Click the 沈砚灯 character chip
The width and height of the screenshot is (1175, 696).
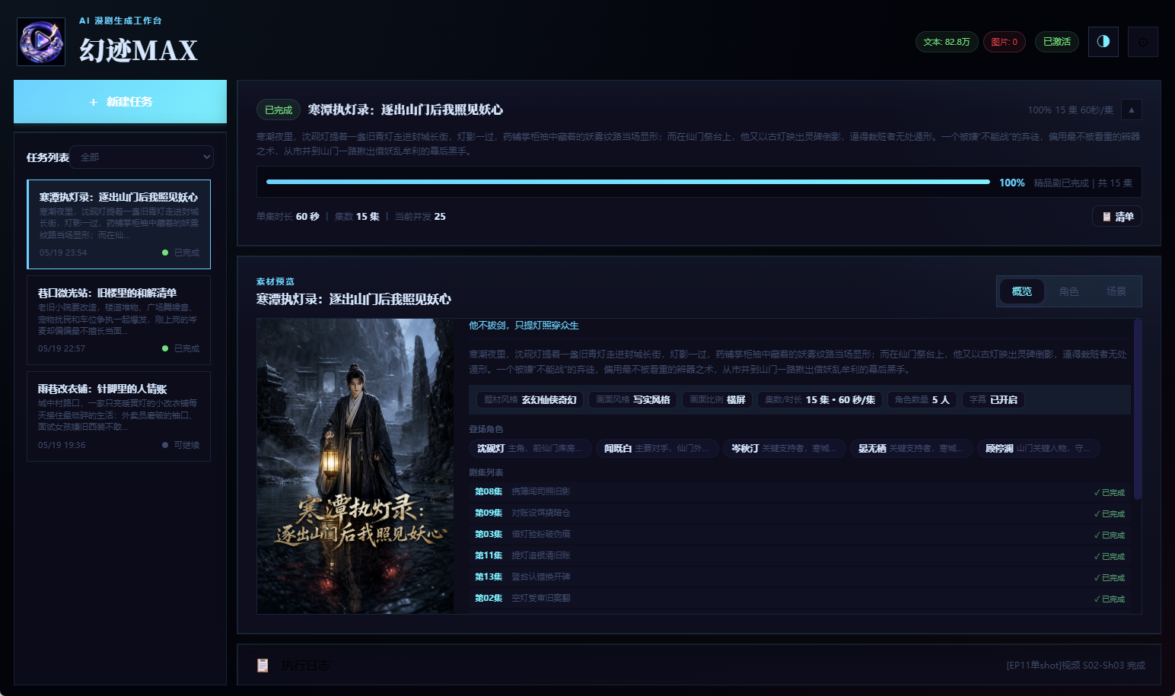coord(530,449)
